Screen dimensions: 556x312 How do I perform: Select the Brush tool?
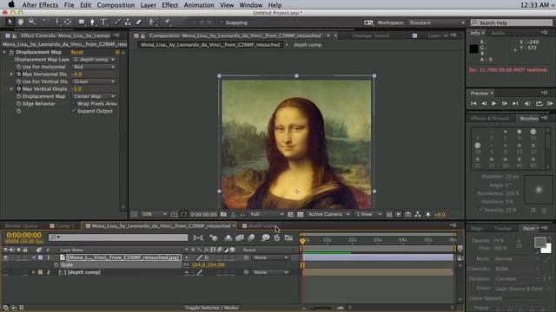pyautogui.click(x=117, y=22)
